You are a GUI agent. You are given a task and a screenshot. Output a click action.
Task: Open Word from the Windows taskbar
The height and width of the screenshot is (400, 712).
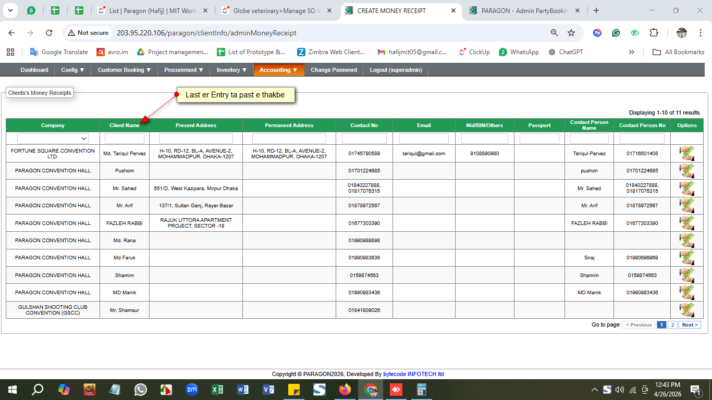coord(243,390)
